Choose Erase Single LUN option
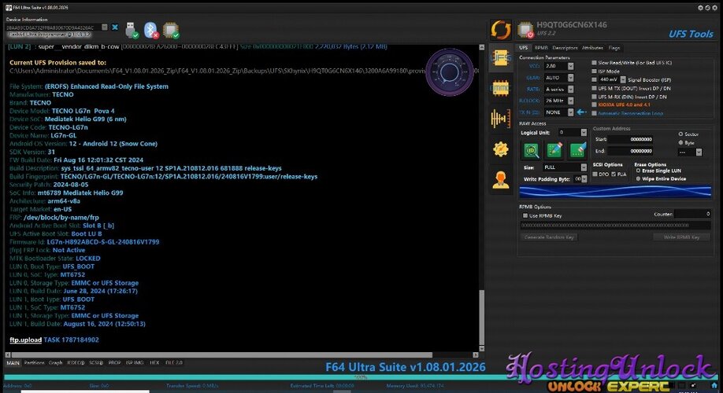Screen dimensions: 723x393 (x=638, y=171)
